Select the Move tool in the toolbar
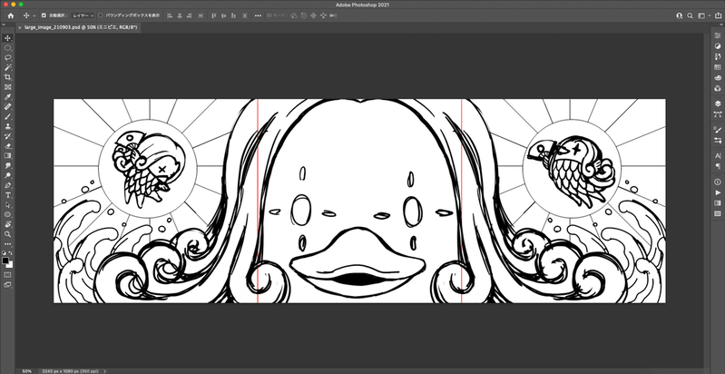The image size is (725, 374). (x=7, y=38)
